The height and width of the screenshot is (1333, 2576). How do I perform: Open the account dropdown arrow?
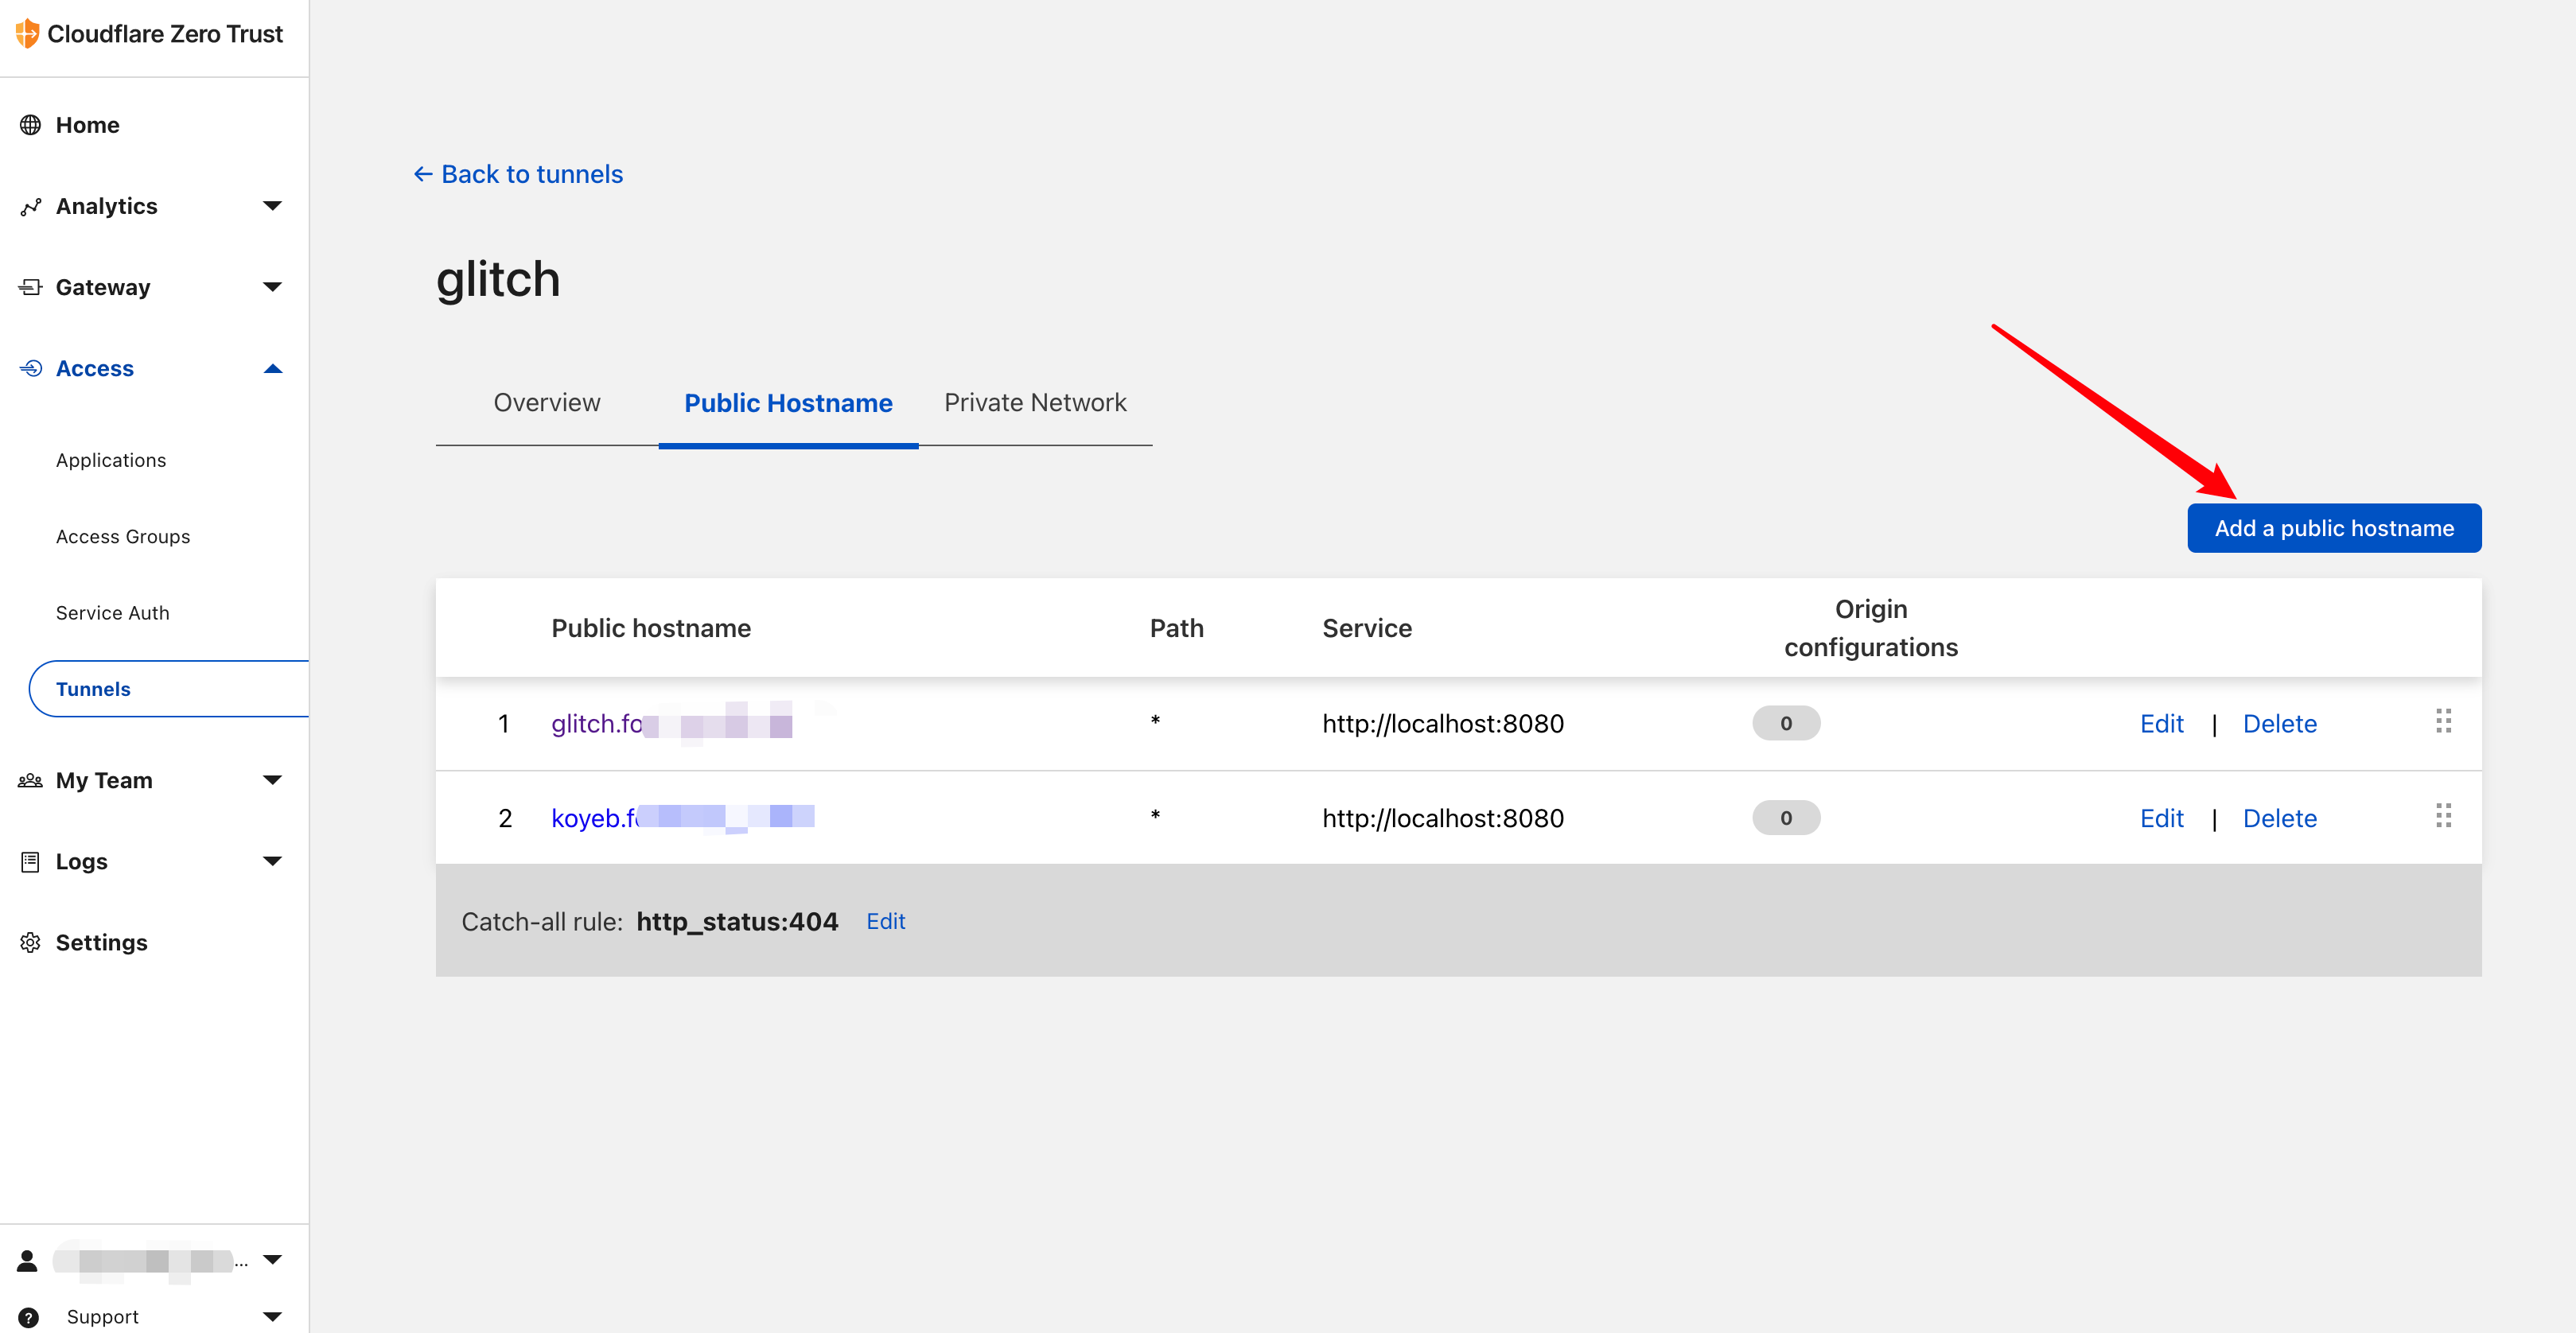(x=272, y=1260)
